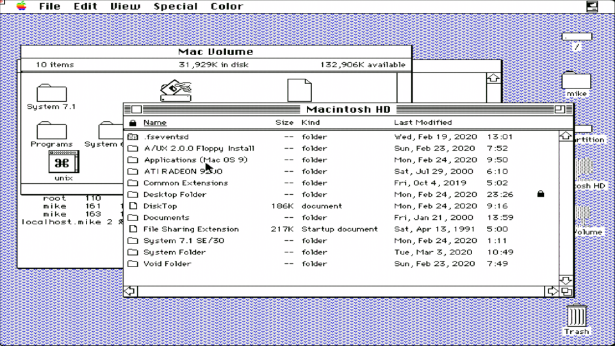The image size is (615, 346).
Task: Select the Documents folder icon
Action: (133, 217)
